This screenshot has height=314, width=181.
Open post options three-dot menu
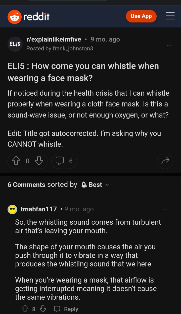[169, 46]
